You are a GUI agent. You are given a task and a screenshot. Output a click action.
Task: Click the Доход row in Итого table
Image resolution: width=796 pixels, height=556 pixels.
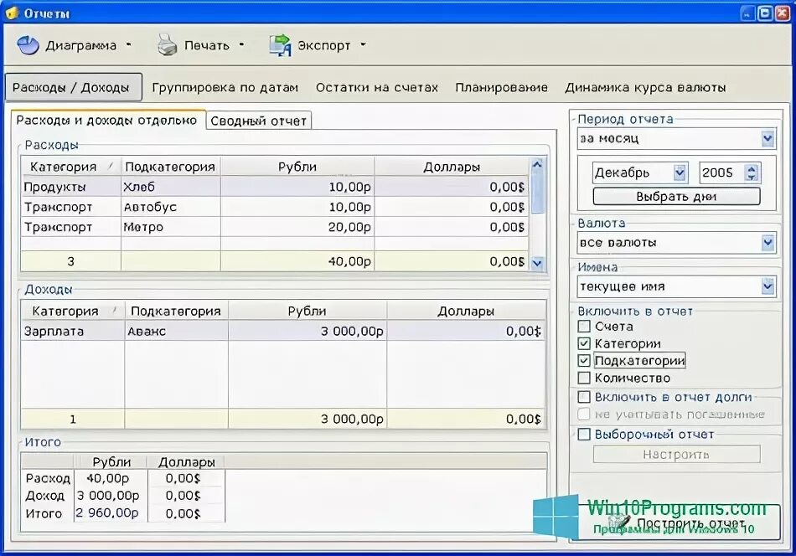coord(123,495)
